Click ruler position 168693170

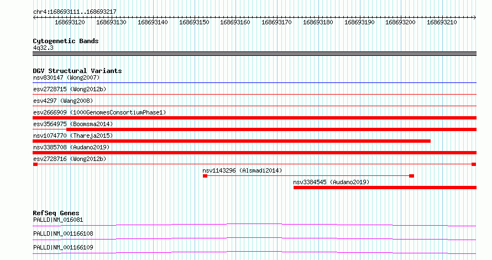[x=276, y=22]
